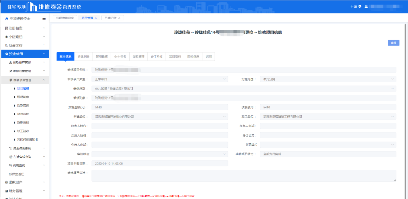Click the building logo in header
This screenshot has width=408, height=199.
pos(31,6)
